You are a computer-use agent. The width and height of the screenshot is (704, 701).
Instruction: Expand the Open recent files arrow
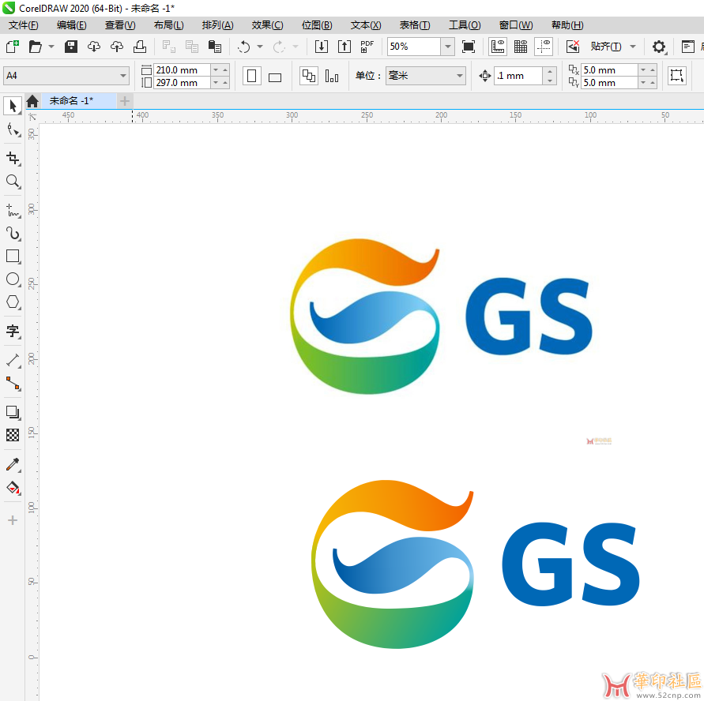(x=51, y=47)
